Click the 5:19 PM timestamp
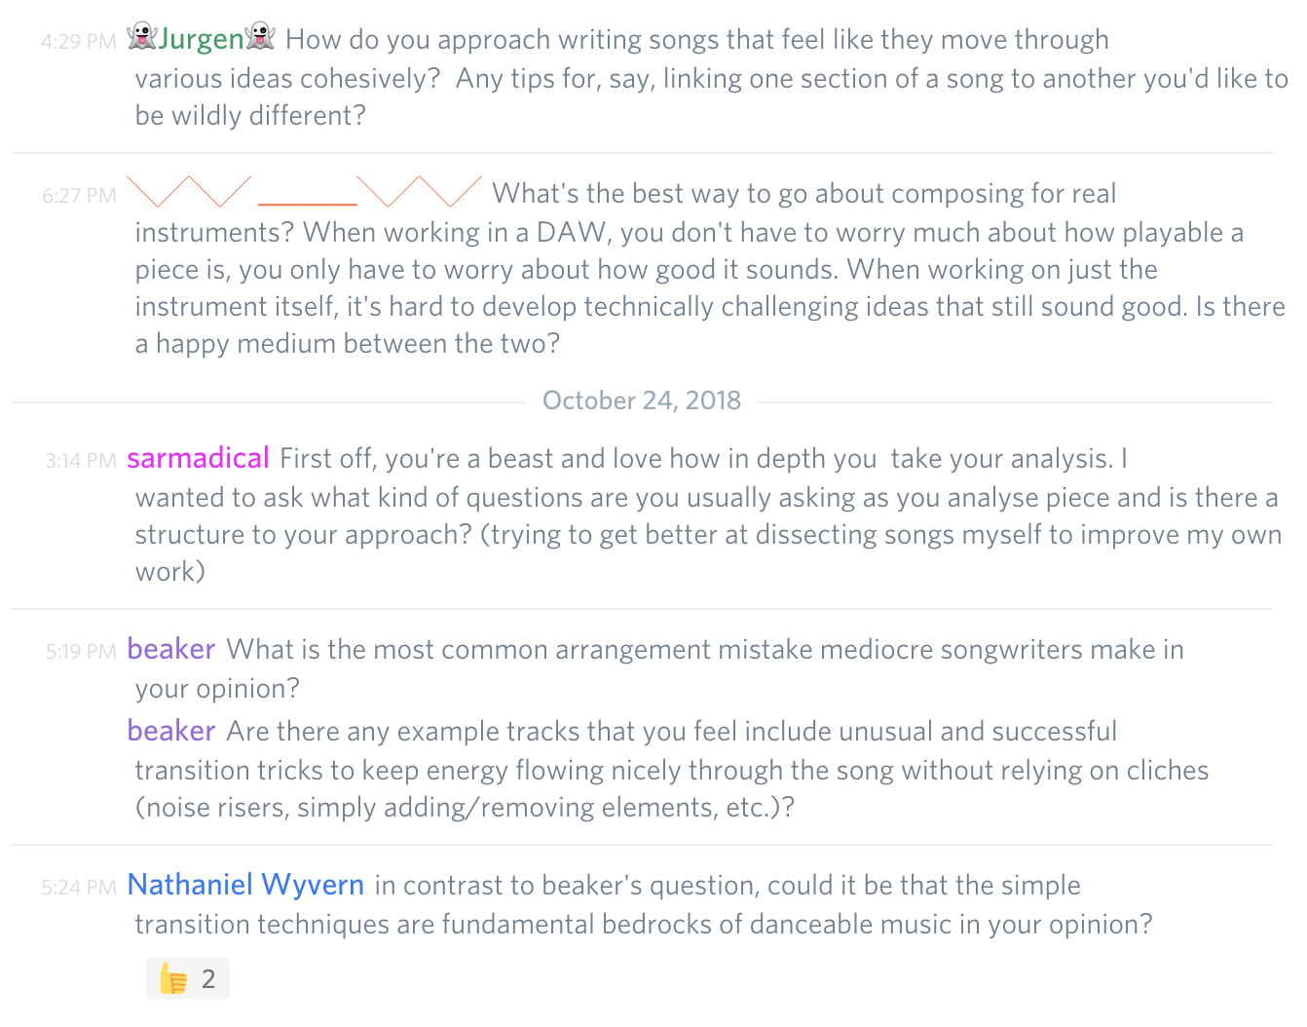 tap(80, 651)
